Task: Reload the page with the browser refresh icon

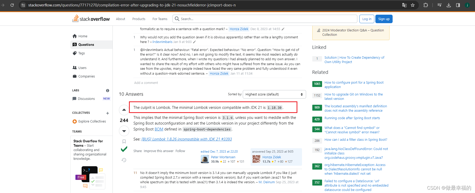Action: point(12,5)
